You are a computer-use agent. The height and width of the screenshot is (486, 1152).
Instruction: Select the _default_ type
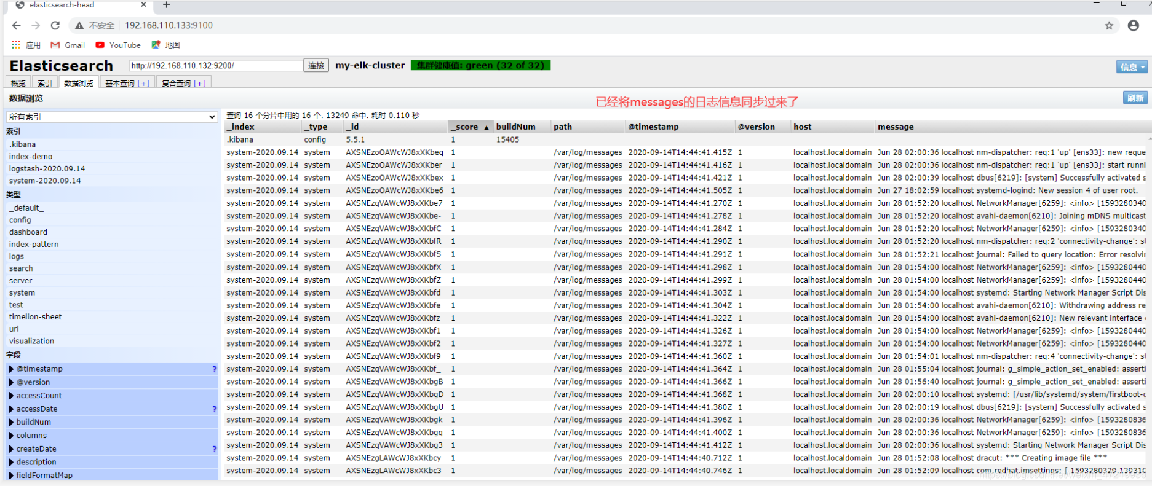(112, 208)
